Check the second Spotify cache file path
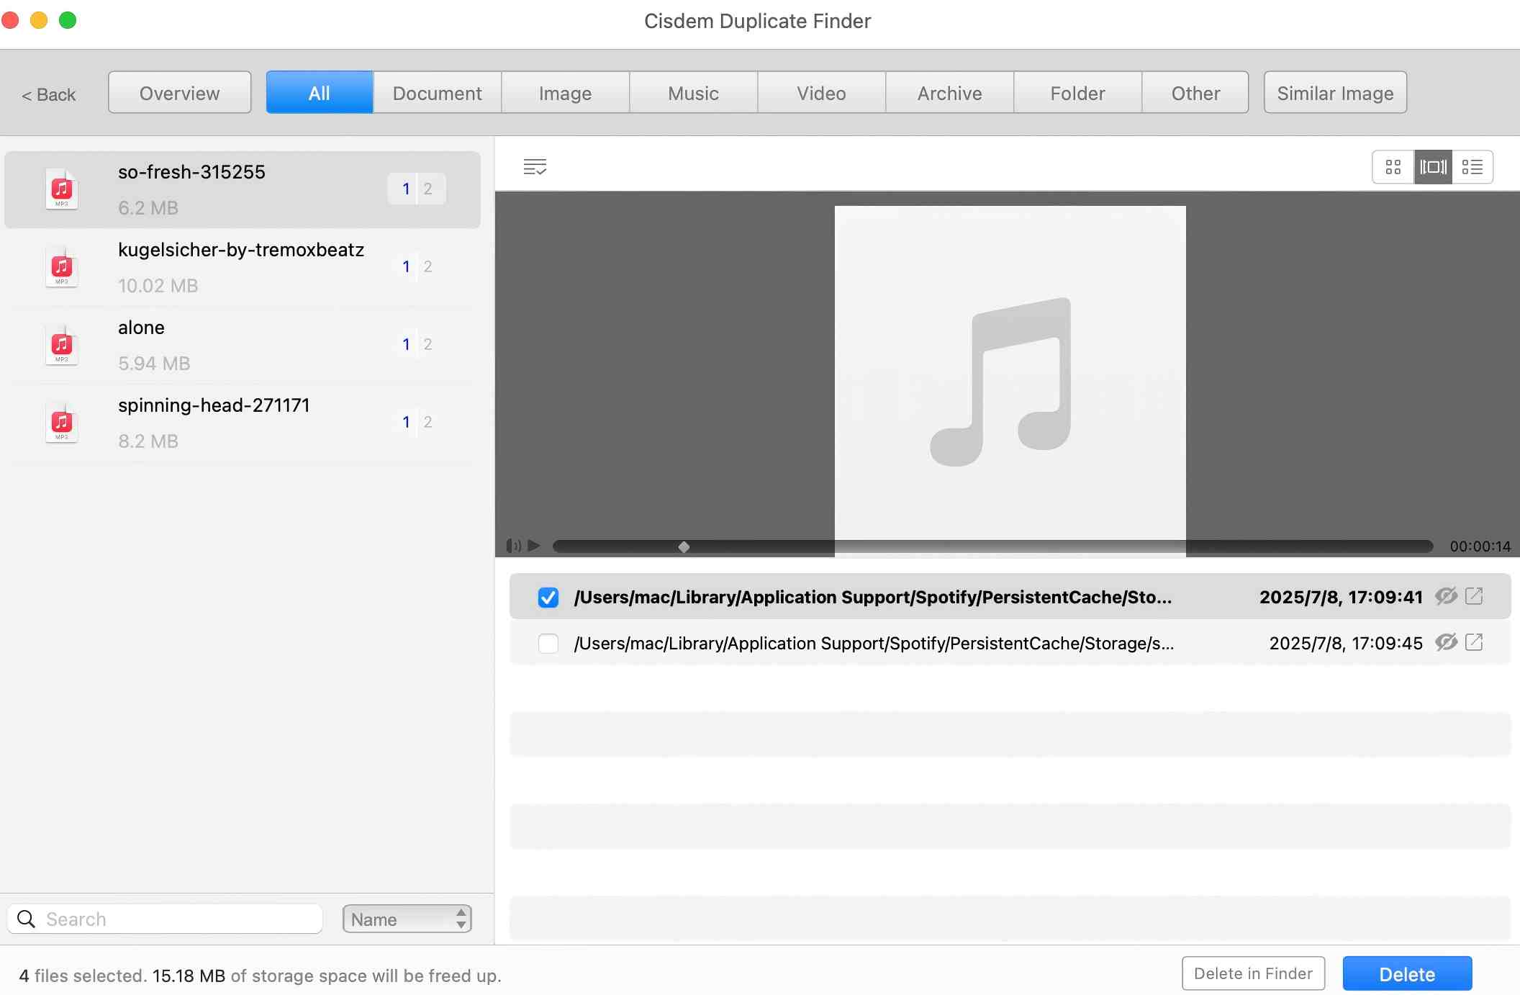The width and height of the screenshot is (1520, 995). click(548, 643)
